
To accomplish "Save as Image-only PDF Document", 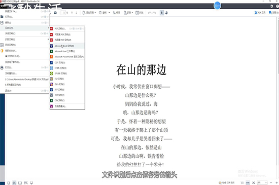I will [67, 40].
